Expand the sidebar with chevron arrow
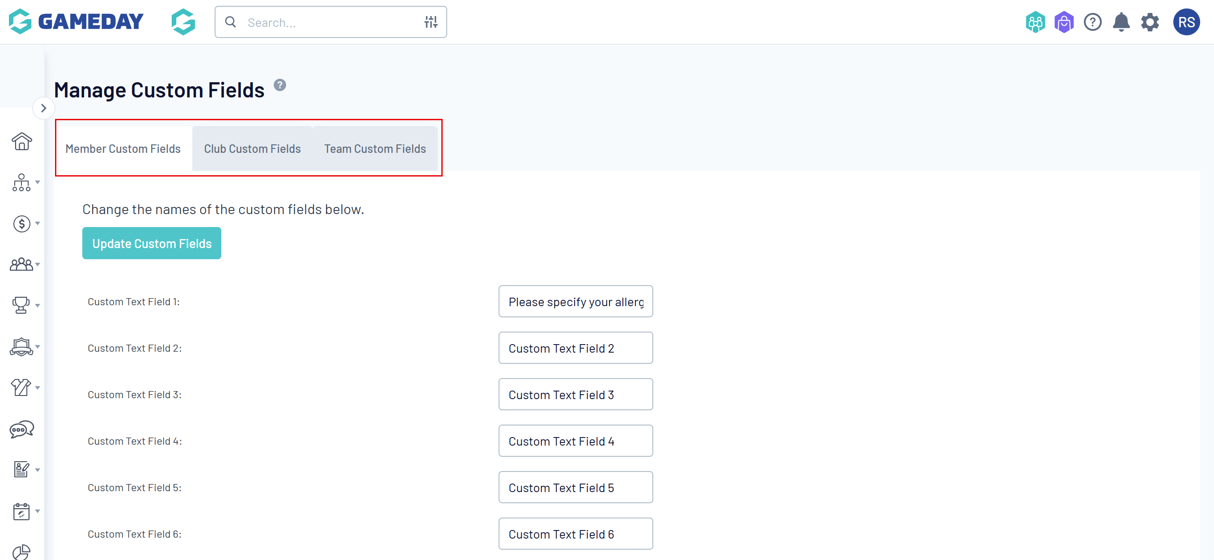 coord(44,108)
